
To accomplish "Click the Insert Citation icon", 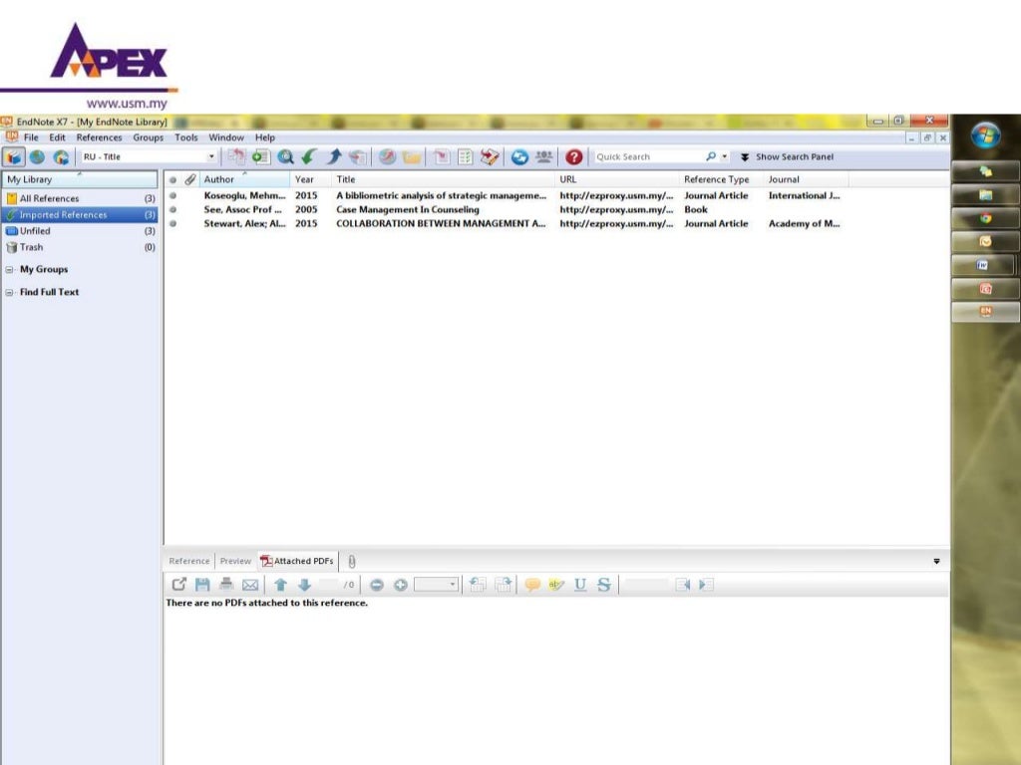I will pyautogui.click(x=442, y=156).
